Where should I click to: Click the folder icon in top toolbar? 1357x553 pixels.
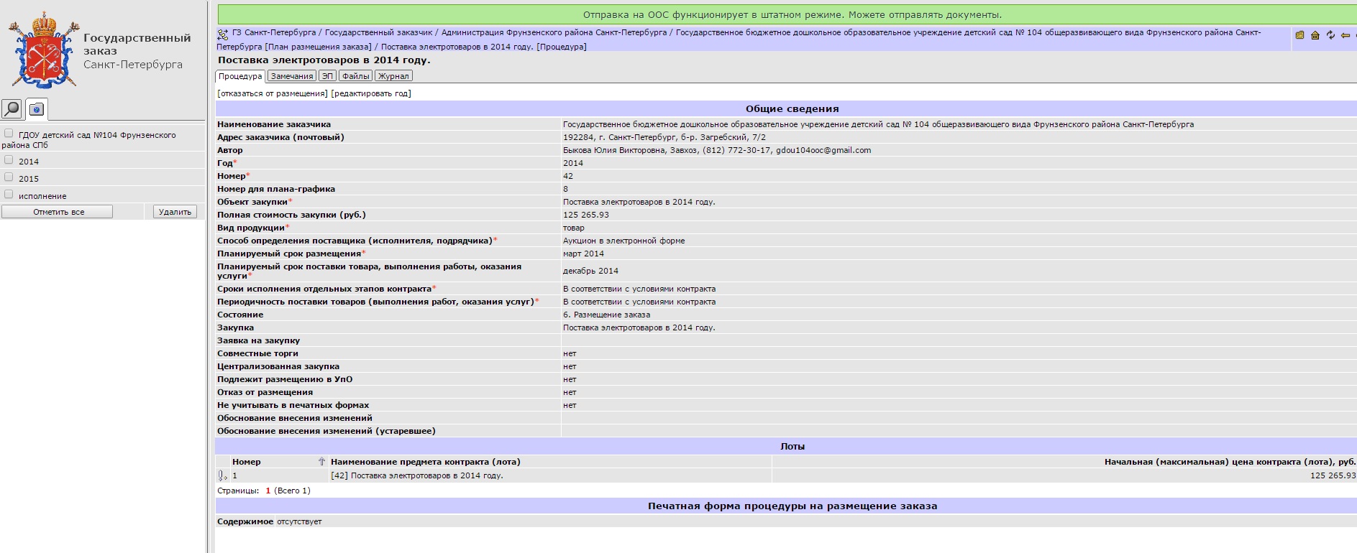[x=1299, y=35]
